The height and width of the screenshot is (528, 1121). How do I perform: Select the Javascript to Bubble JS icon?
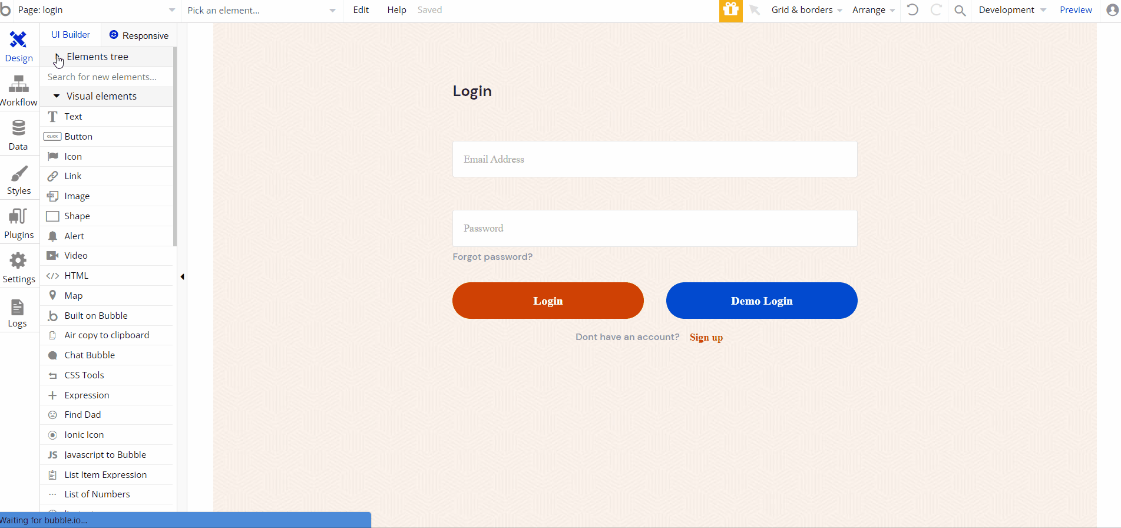click(x=52, y=455)
